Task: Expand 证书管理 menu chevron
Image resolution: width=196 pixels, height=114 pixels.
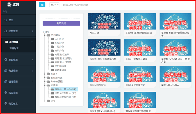Action: tap(32, 81)
